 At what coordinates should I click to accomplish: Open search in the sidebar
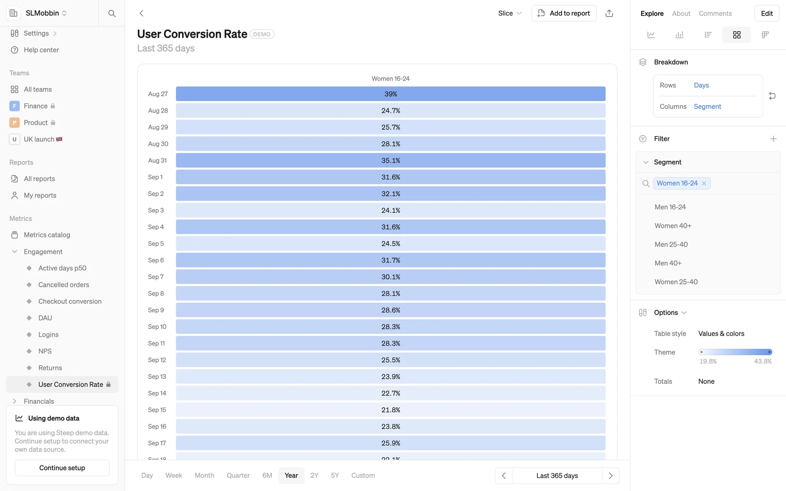(111, 13)
